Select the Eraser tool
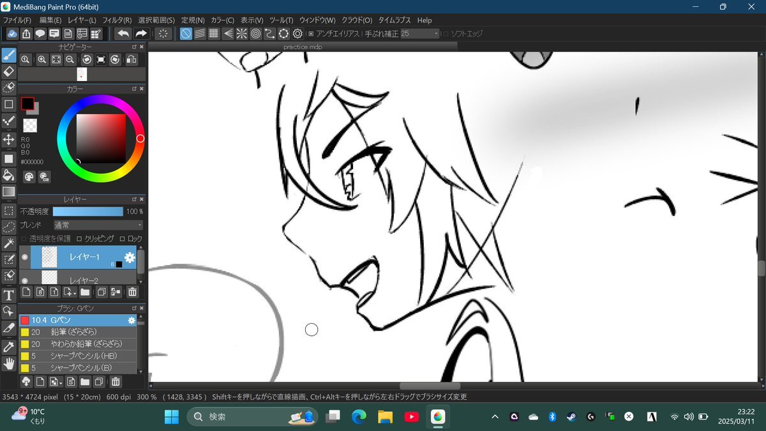This screenshot has height=431, width=766. [x=9, y=71]
